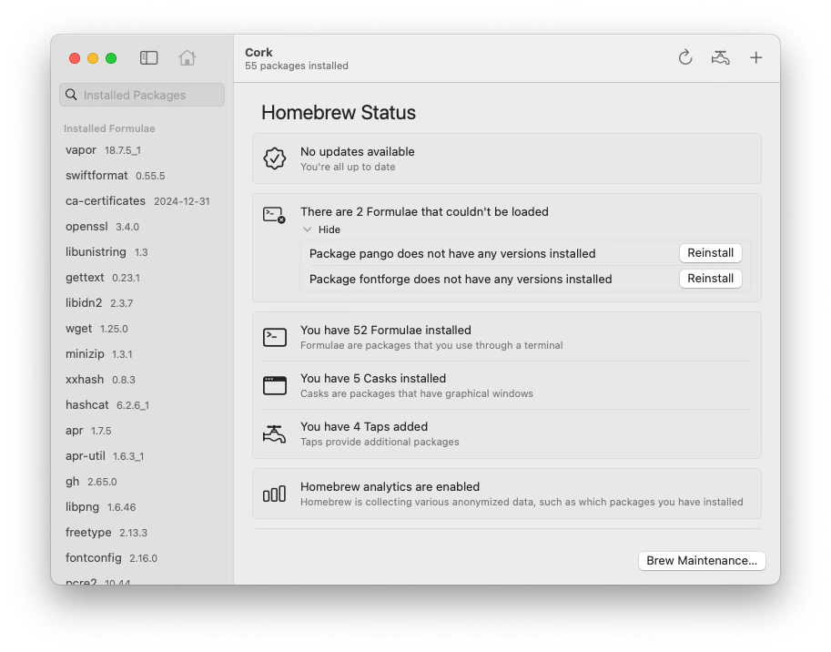Select libidn2 formula
The height and width of the screenshot is (652, 831).
pyautogui.click(x=142, y=302)
